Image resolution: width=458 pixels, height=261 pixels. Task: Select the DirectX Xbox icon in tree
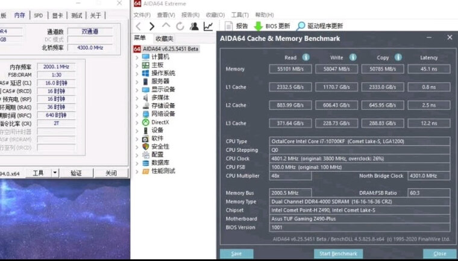(x=145, y=122)
